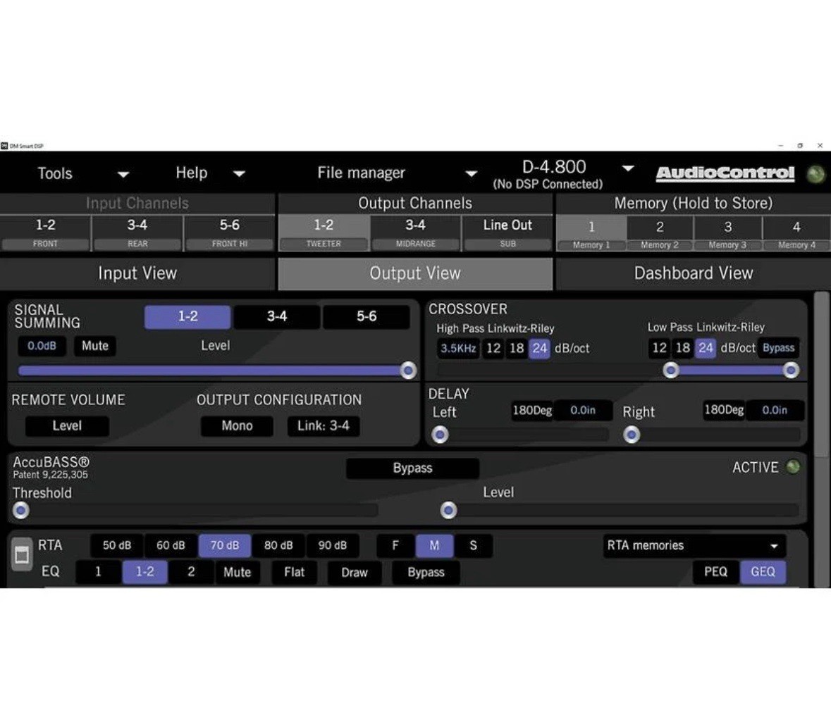Image resolution: width=831 pixels, height=703 pixels.
Task: Bypass the AccuBASS processing
Action: pos(412,468)
